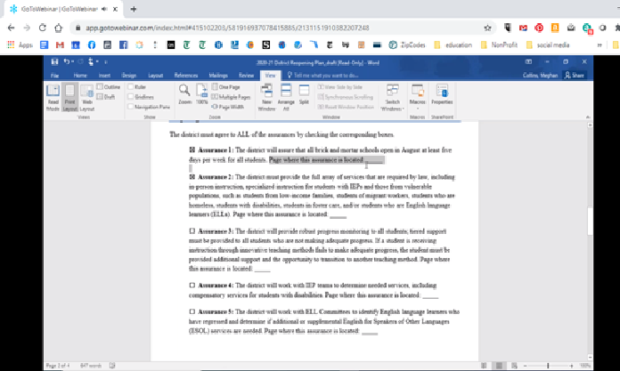Click the Undo arrow in Word's title bar
620x371 pixels.
(67, 61)
